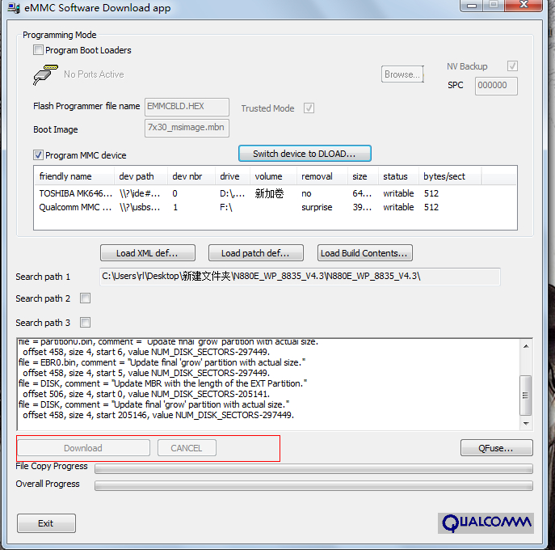Click log line 'Update MBR with the length'
Image resolution: width=555 pixels, height=550 pixels.
click(162, 383)
